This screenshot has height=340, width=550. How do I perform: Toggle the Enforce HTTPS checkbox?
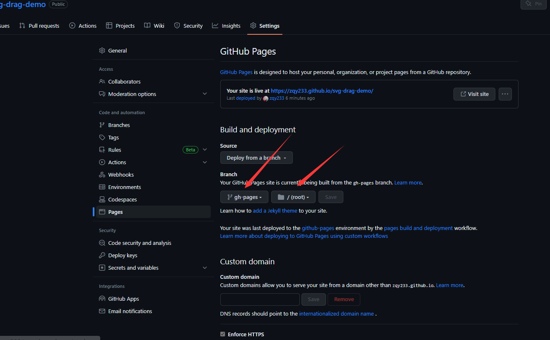pos(223,334)
